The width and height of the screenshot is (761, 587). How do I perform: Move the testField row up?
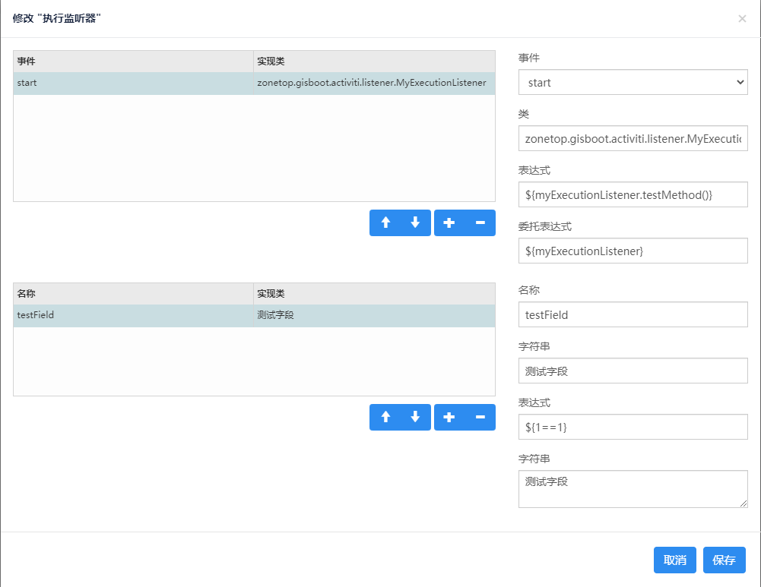click(385, 417)
